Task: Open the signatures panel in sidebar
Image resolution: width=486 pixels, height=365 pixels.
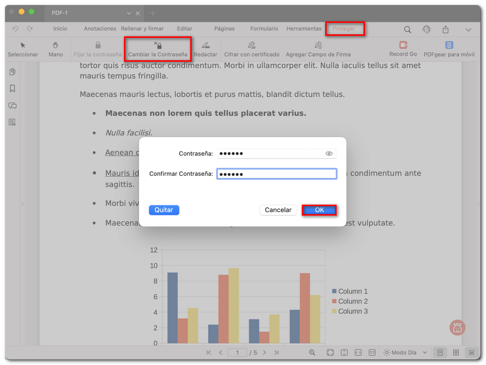Action: pyautogui.click(x=12, y=122)
